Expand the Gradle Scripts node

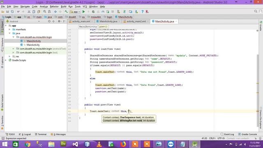coord(6,60)
